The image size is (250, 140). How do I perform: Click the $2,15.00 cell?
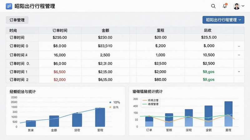(x=105, y=72)
